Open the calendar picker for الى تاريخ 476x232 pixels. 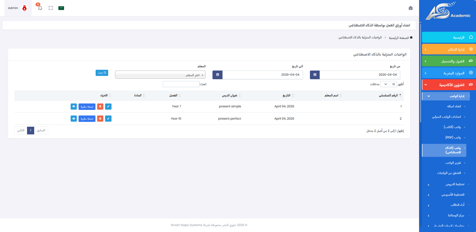click(217, 75)
